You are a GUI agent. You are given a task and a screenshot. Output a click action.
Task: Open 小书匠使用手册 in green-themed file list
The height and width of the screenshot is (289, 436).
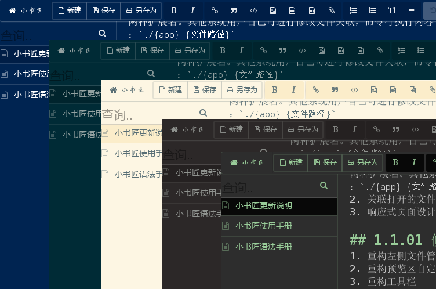point(263,226)
